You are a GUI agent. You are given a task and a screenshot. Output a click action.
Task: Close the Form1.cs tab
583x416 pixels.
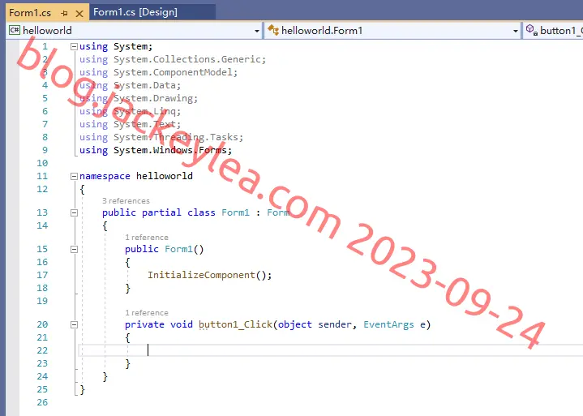[x=79, y=14]
